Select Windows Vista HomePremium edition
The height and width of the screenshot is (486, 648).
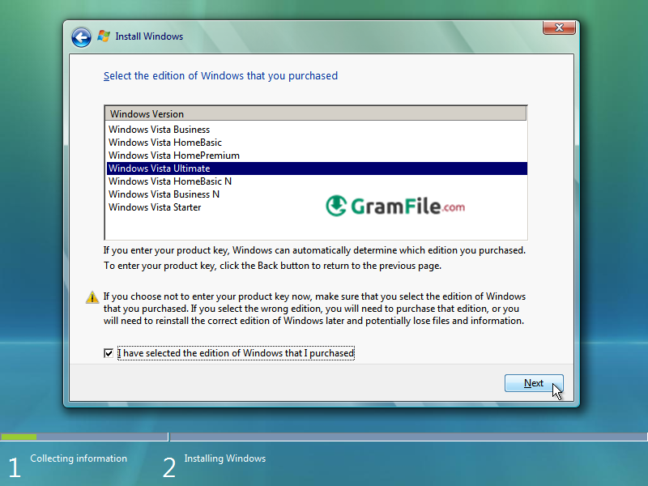(x=173, y=155)
